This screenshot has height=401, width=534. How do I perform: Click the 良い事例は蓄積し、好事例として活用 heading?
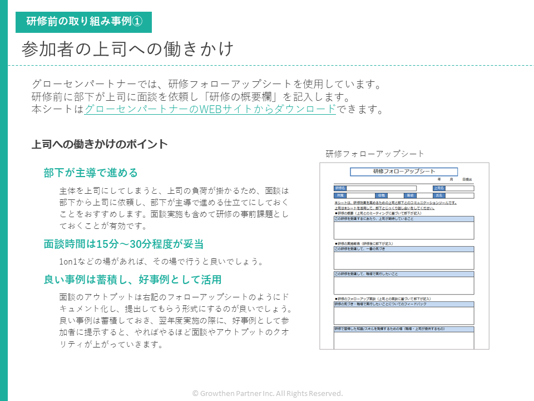[x=132, y=280]
